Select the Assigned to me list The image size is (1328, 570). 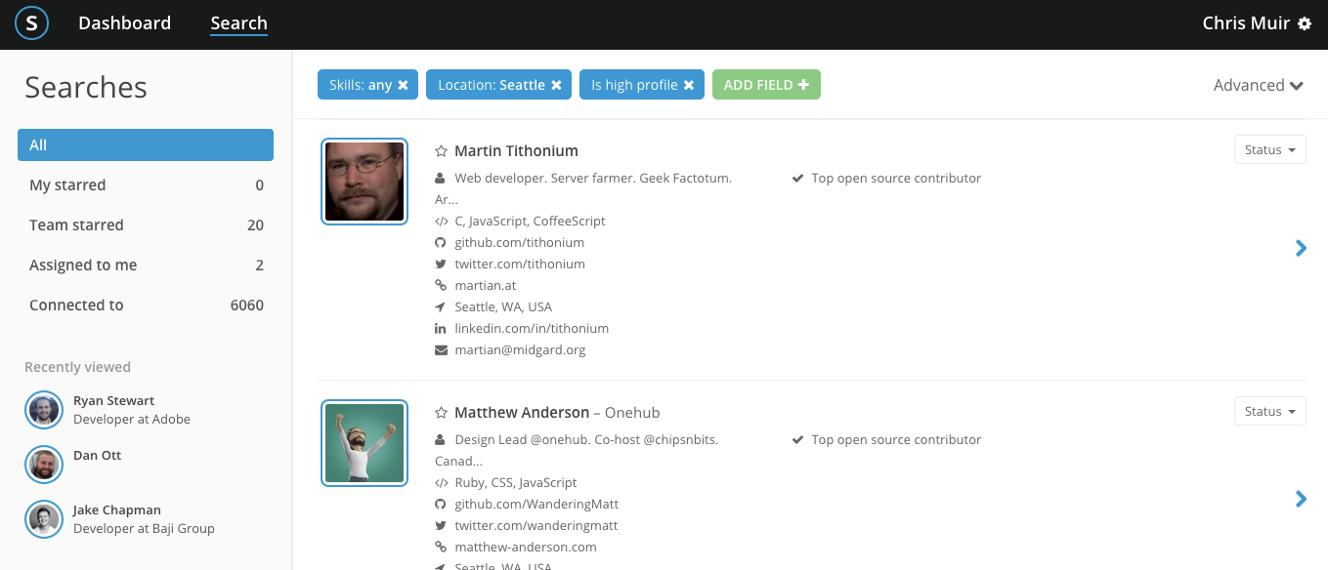[146, 265]
